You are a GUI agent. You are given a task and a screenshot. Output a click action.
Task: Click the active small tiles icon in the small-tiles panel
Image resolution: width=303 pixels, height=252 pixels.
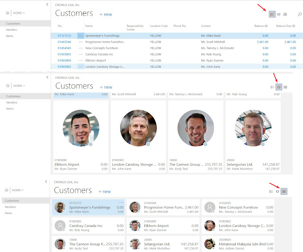tap(284, 191)
